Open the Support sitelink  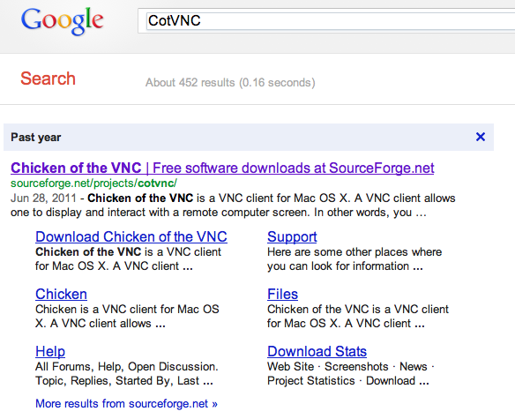point(292,236)
